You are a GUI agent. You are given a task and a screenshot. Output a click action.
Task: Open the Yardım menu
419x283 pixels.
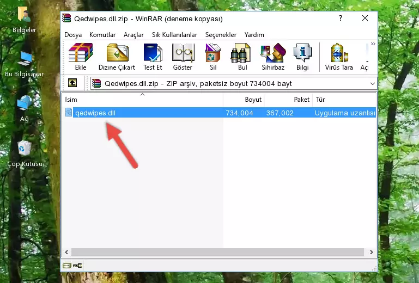(x=254, y=35)
